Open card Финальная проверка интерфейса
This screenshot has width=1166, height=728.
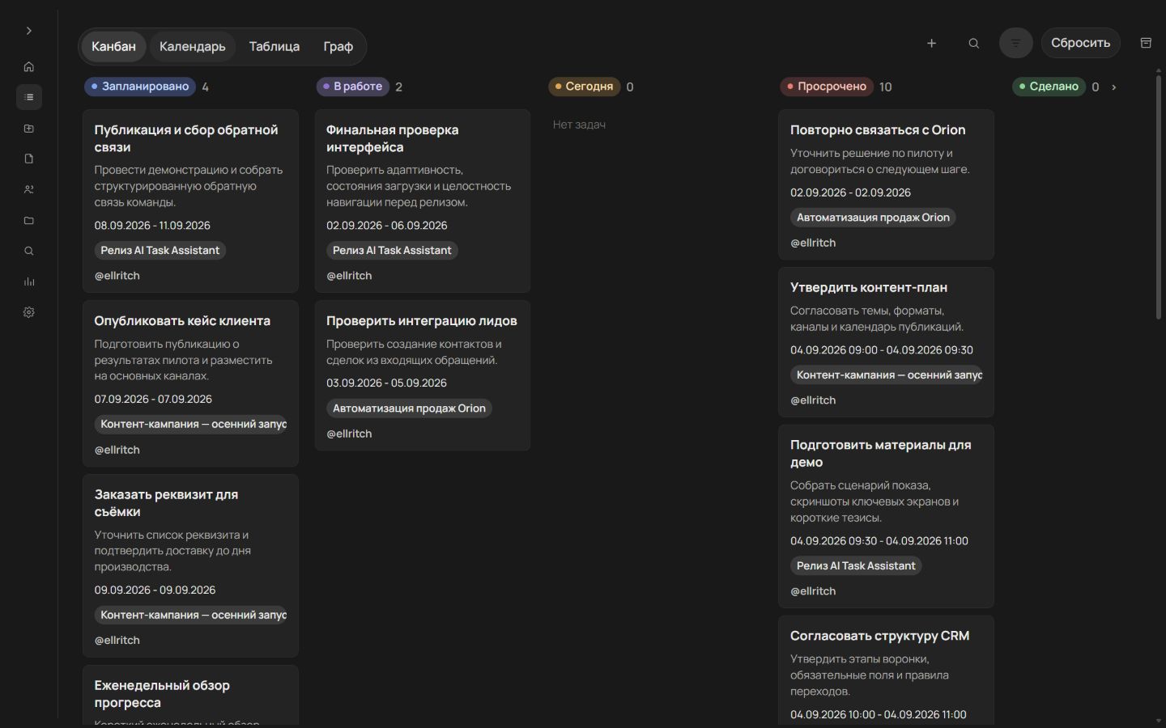(423, 201)
